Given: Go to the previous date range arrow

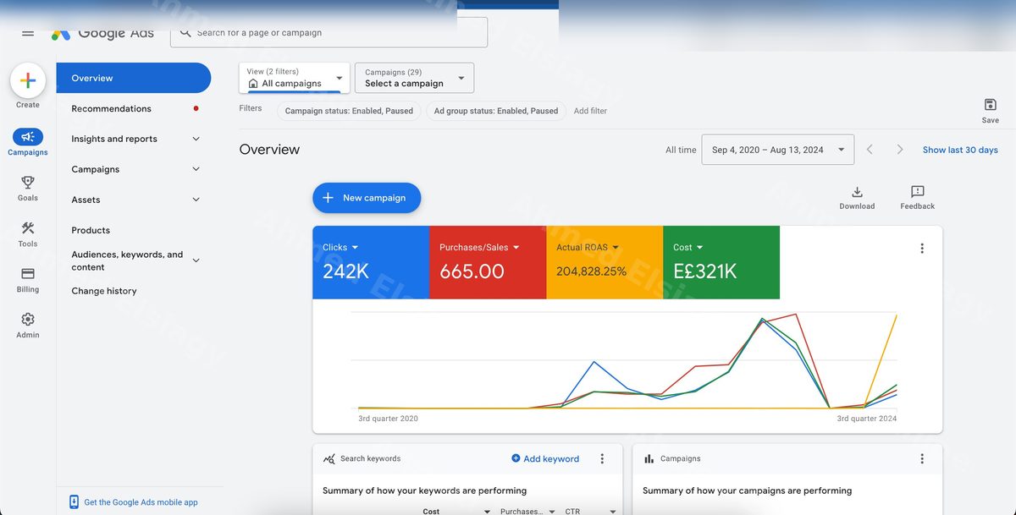Looking at the screenshot, I should [870, 150].
